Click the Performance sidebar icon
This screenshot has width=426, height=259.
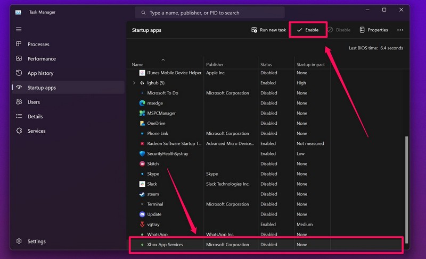pyautogui.click(x=19, y=59)
